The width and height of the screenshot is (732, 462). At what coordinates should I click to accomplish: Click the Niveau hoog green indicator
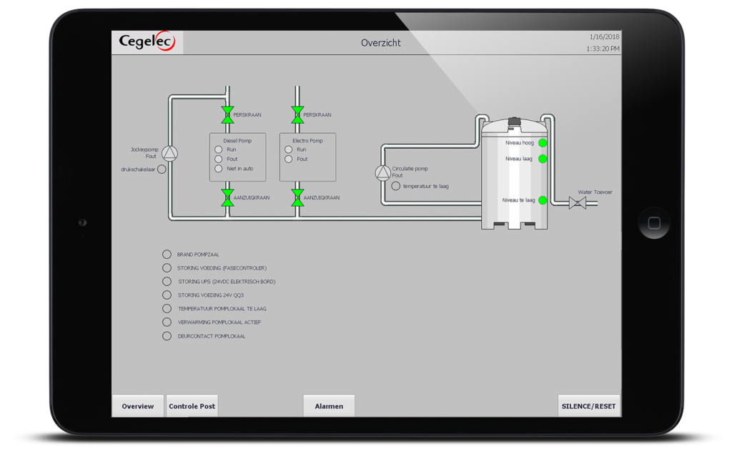[x=543, y=143]
